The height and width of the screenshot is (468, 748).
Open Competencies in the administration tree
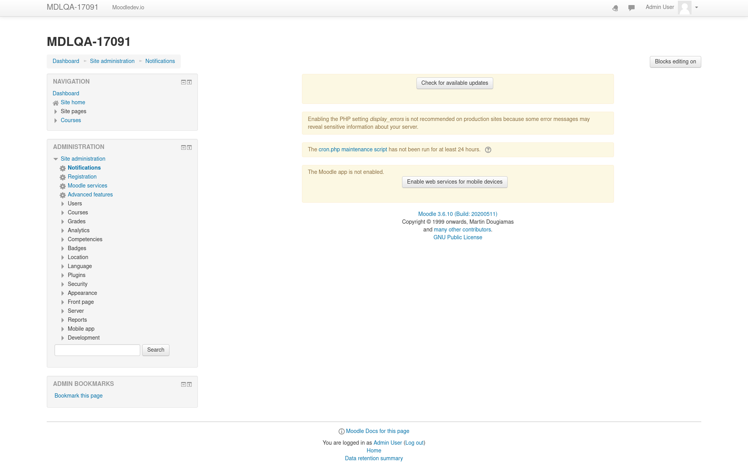[85, 239]
